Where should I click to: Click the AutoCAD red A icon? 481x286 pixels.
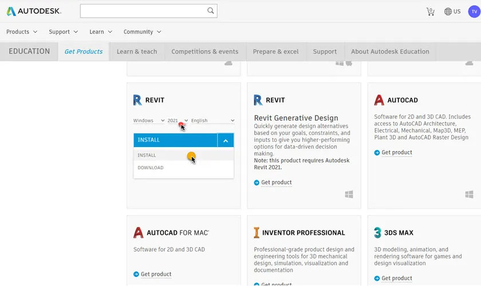tap(379, 100)
